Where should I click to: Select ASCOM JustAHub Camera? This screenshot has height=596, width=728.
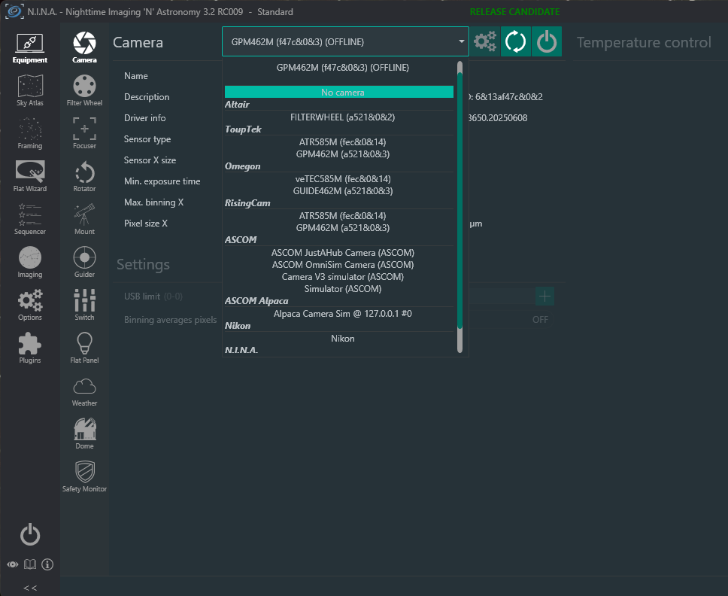(343, 253)
